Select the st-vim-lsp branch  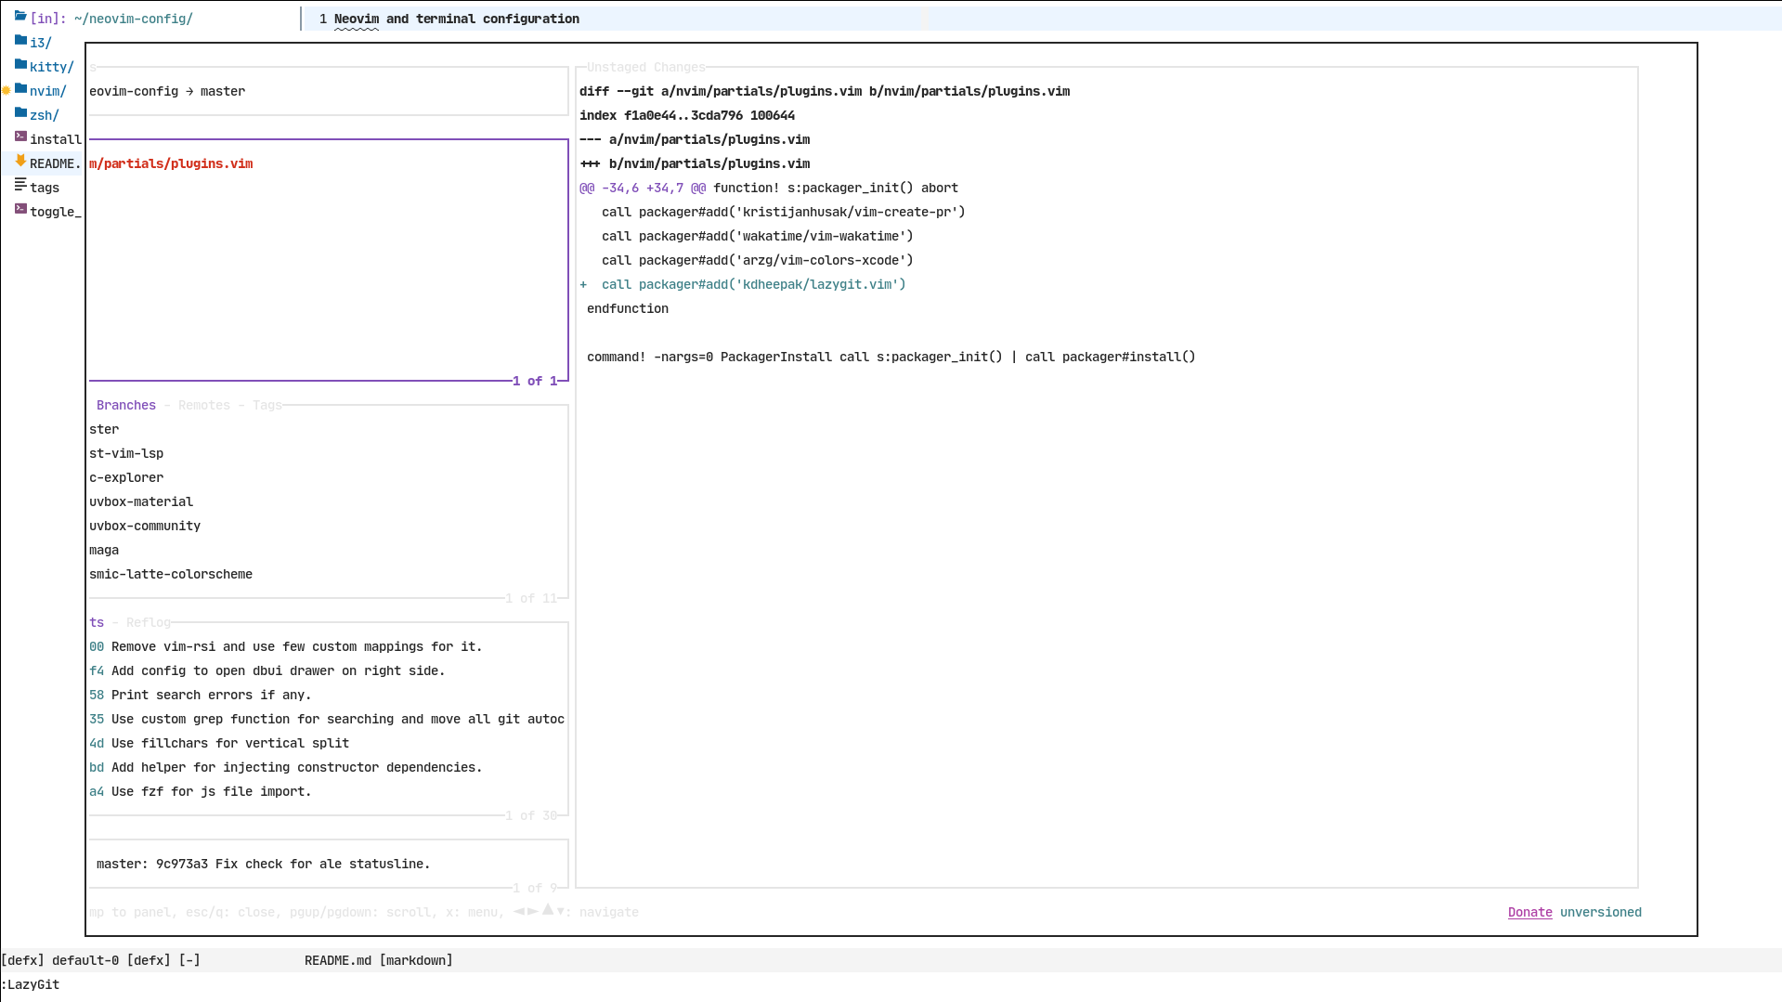[126, 453]
